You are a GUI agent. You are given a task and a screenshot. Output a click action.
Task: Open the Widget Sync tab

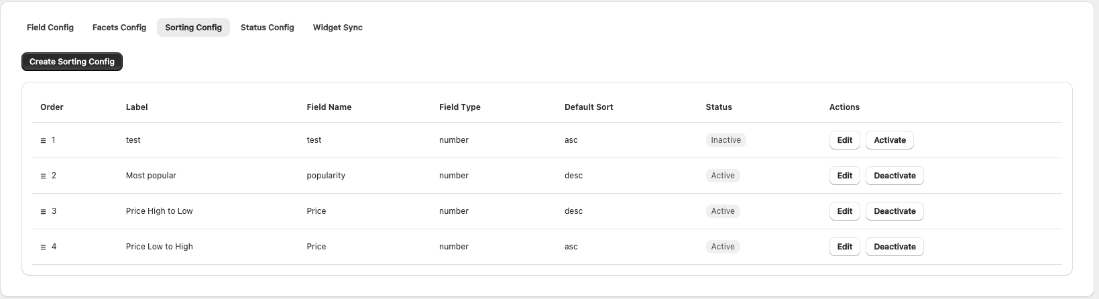coord(338,27)
